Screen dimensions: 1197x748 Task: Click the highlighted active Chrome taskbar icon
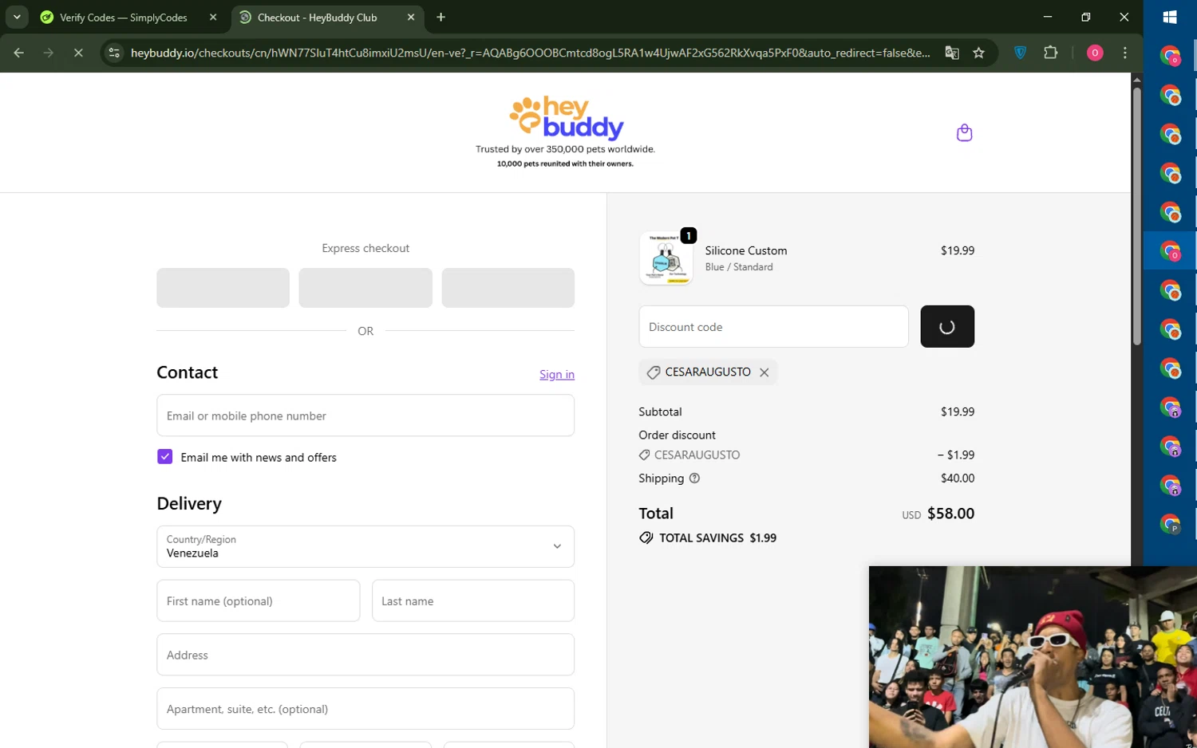(1170, 251)
